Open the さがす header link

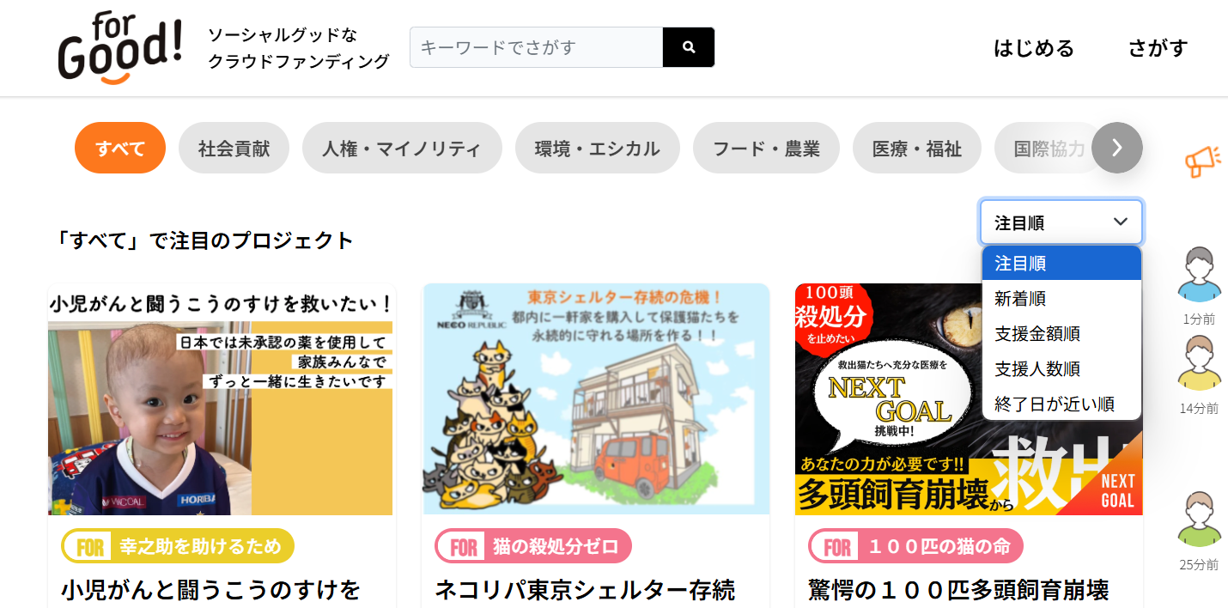[x=1158, y=48]
